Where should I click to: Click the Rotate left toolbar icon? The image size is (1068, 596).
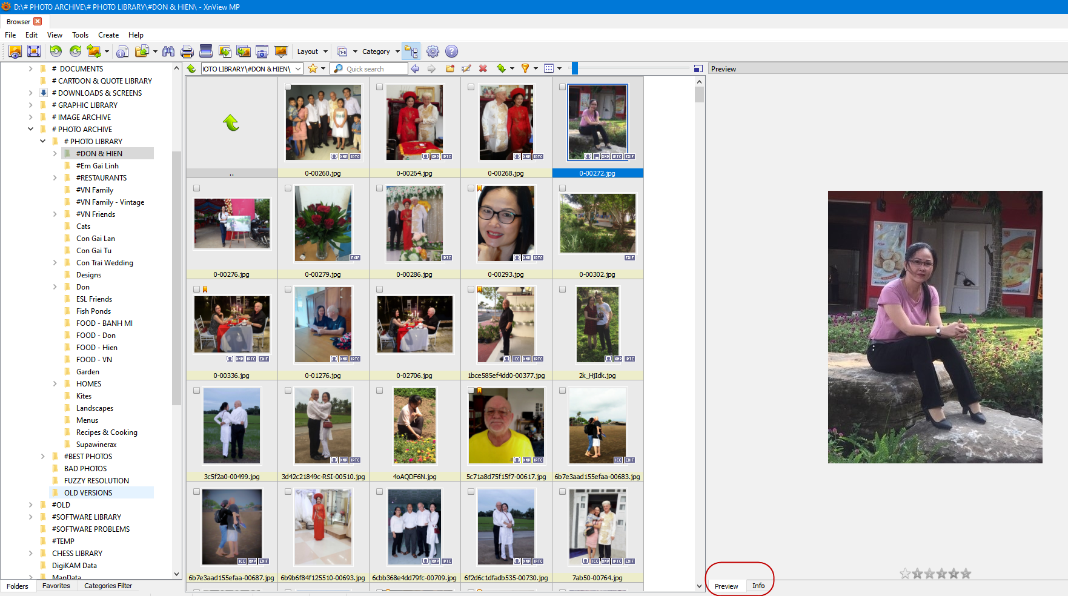56,51
